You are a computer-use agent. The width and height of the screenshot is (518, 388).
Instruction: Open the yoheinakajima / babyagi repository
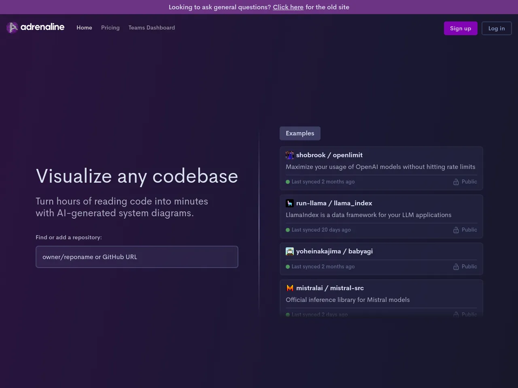(334, 251)
